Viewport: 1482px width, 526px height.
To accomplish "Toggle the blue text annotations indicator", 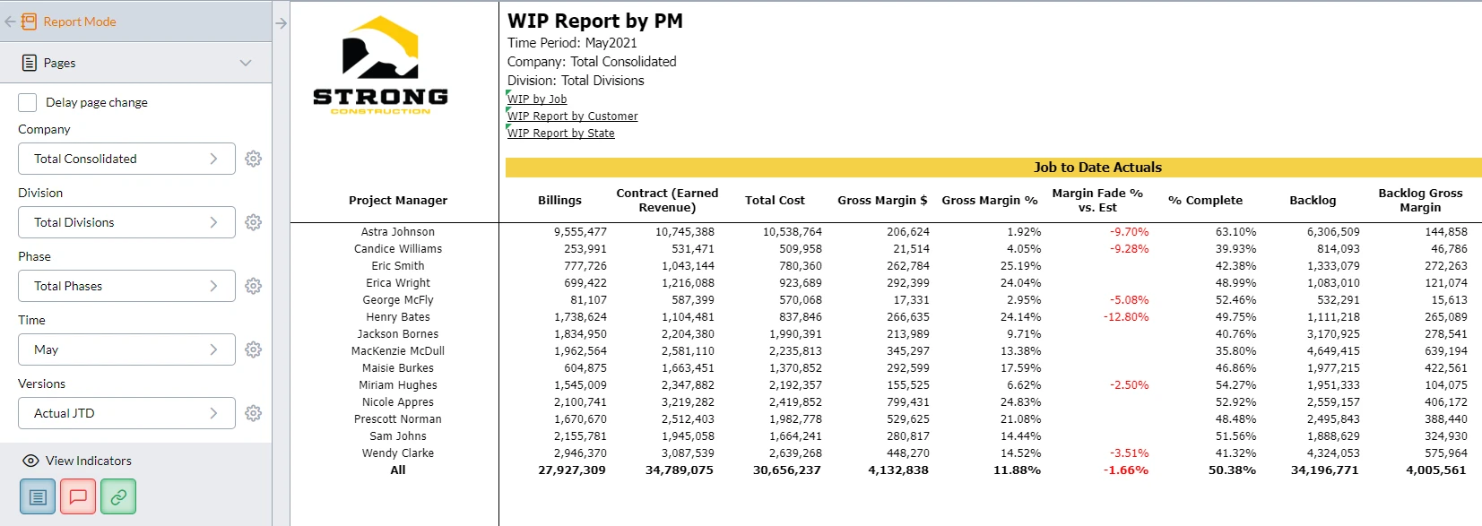I will click(x=38, y=496).
